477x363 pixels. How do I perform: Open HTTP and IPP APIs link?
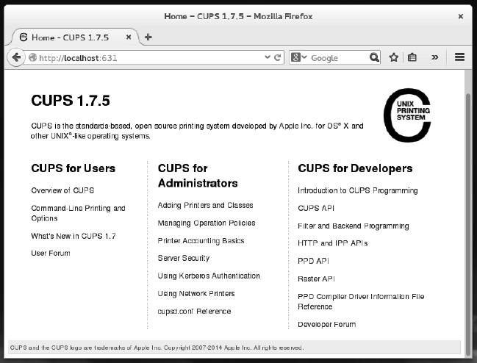(x=333, y=243)
